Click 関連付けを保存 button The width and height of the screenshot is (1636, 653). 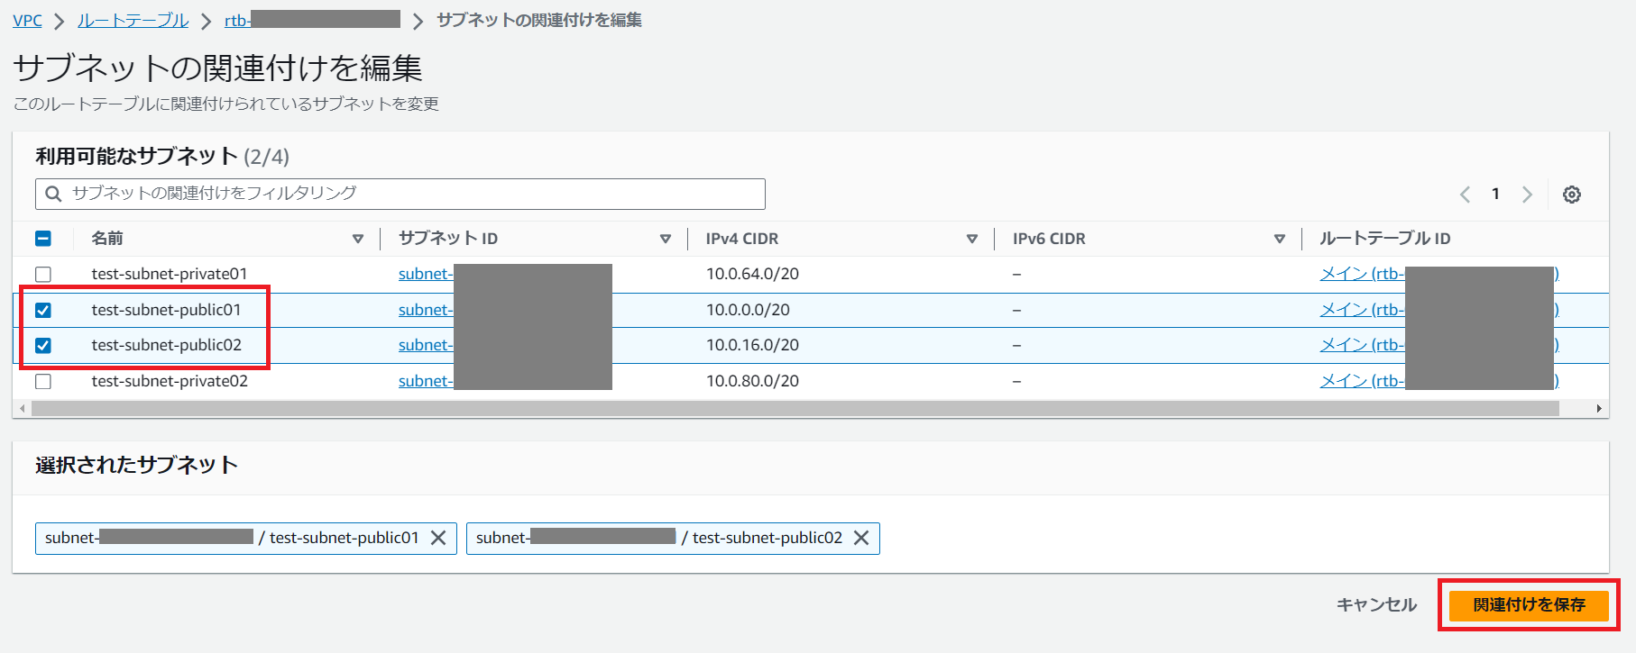coord(1528,605)
